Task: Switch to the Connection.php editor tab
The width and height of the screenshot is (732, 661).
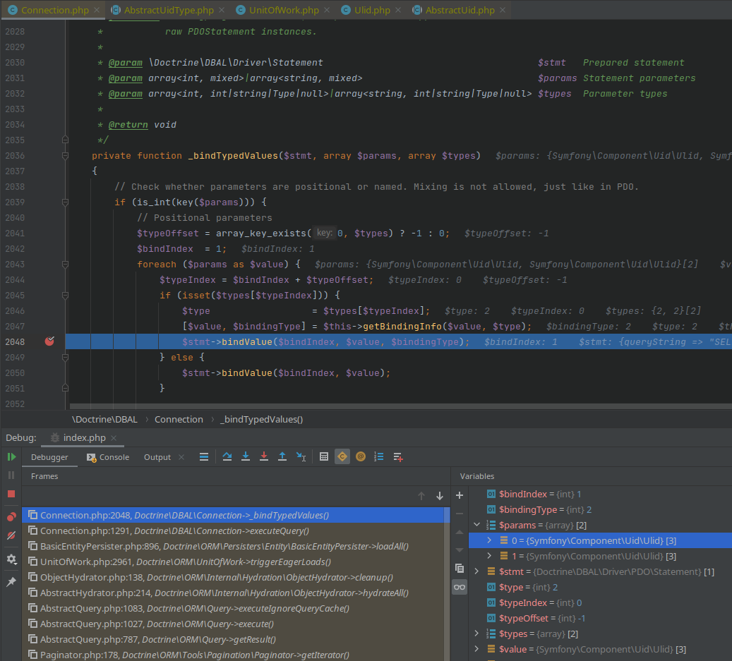Action: (x=54, y=10)
